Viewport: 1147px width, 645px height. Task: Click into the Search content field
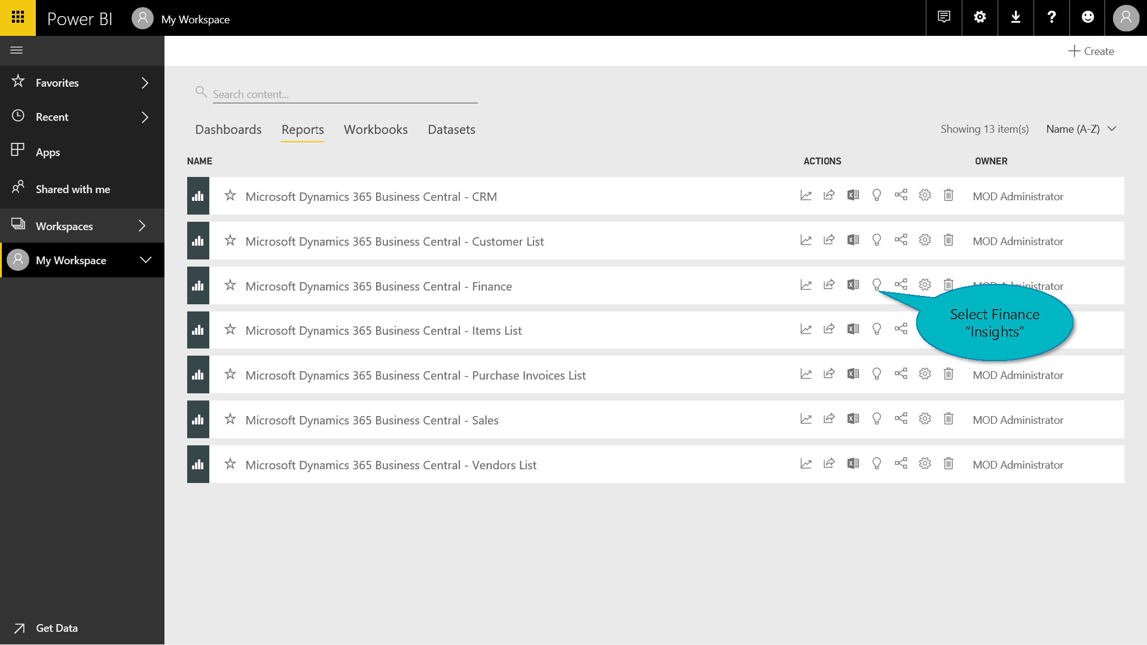[x=344, y=94]
